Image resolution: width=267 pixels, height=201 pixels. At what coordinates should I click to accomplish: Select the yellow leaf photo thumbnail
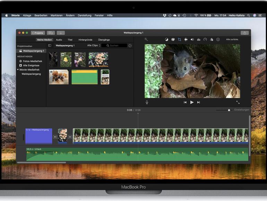click(66, 59)
